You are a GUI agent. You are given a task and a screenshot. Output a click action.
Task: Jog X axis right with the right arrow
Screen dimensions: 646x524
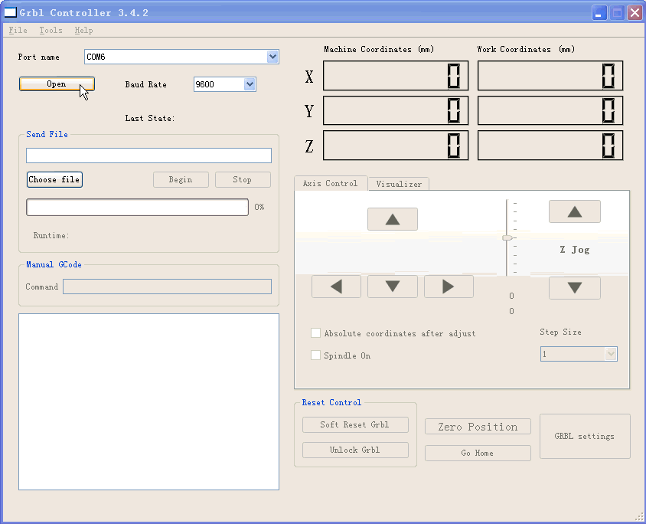pyautogui.click(x=449, y=287)
